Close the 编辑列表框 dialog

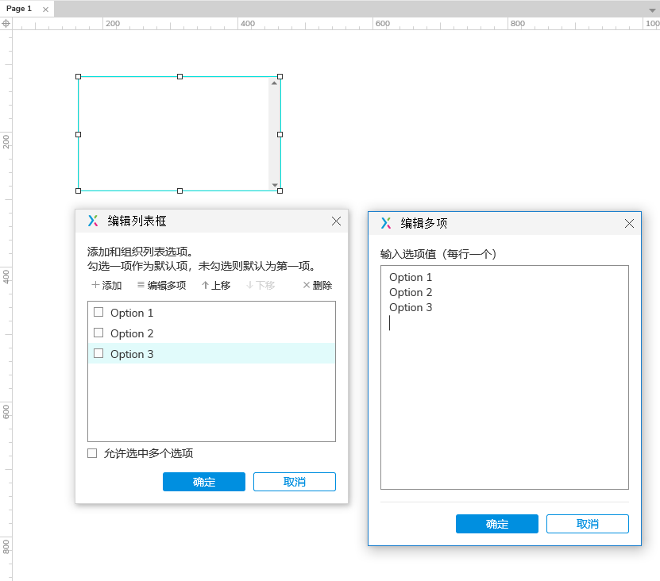tap(336, 221)
